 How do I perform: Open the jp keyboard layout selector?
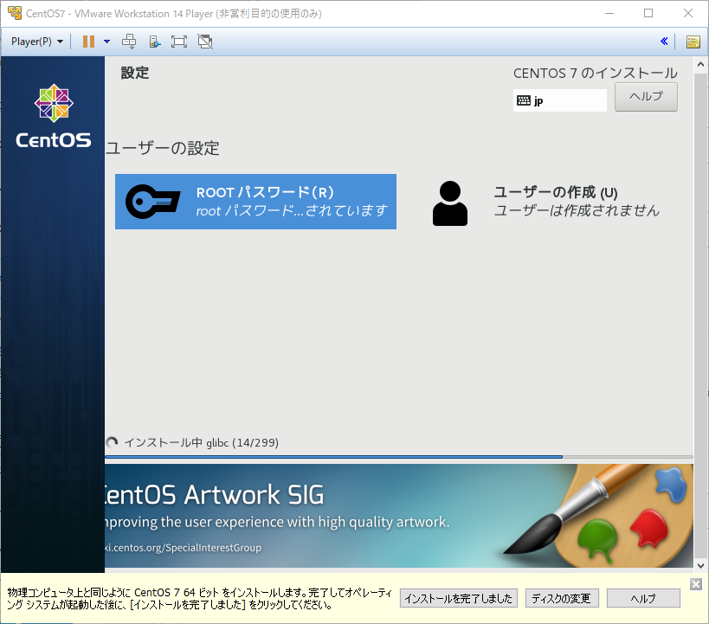(559, 100)
